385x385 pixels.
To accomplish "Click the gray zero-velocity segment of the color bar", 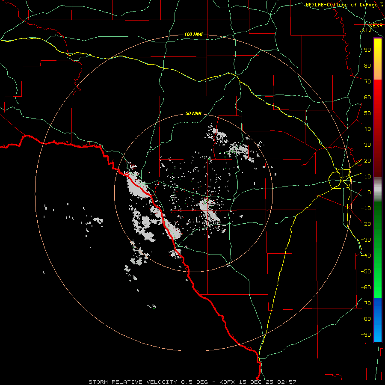I will point(378,190).
